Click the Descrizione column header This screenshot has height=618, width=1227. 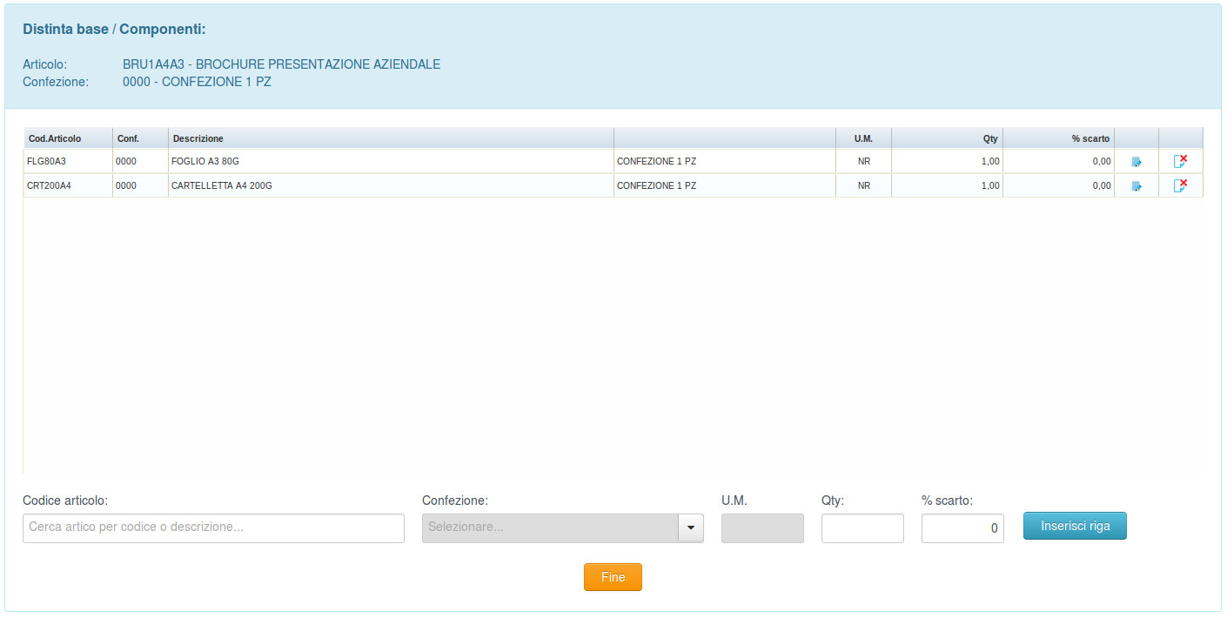198,138
